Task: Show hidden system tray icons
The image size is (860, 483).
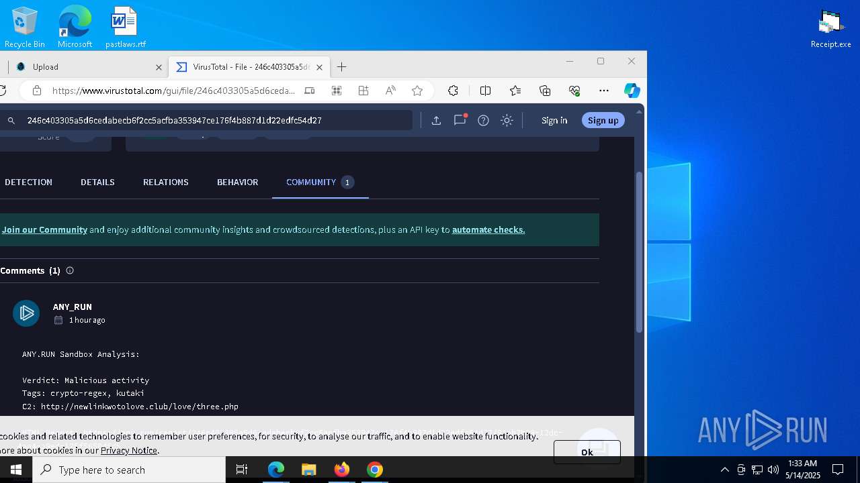Action: coord(724,470)
